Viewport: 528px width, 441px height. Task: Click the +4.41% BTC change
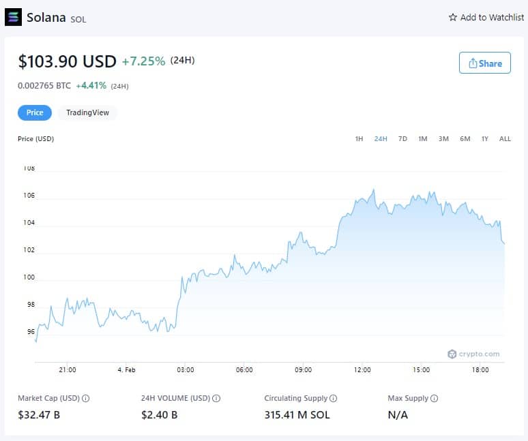(x=91, y=86)
